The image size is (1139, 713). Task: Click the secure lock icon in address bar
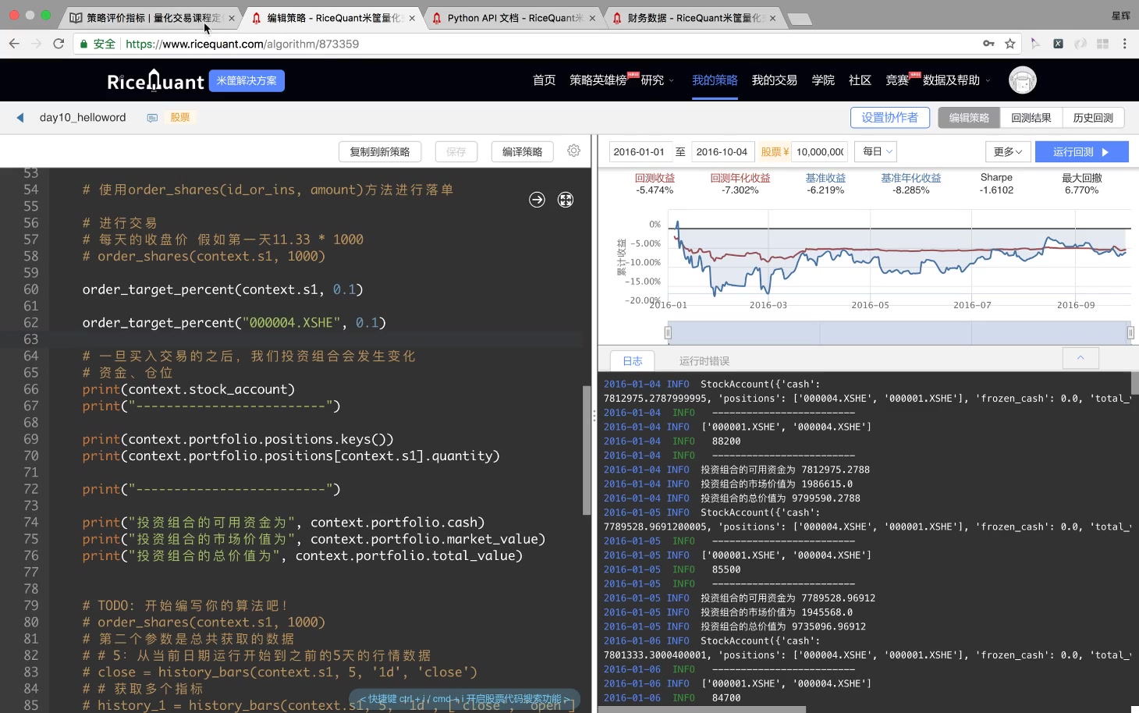click(x=83, y=44)
